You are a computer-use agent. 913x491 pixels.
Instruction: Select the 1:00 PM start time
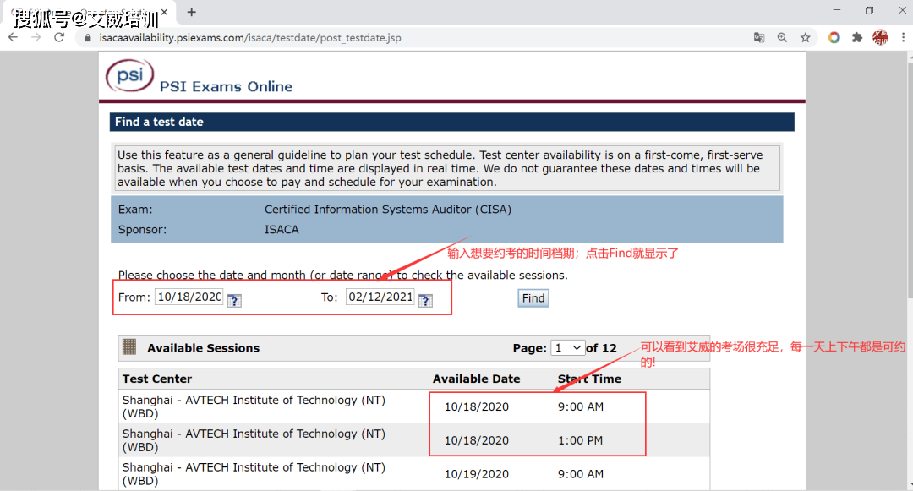coord(580,440)
